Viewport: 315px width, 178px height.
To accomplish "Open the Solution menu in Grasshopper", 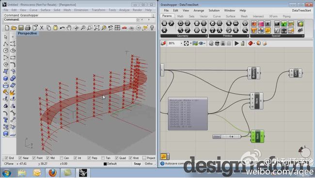I will click(214, 11).
